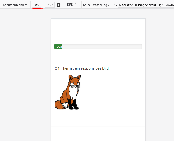Click the blank white panel below the question
174x141 pixels.
pyautogui.click(x=98, y=134)
